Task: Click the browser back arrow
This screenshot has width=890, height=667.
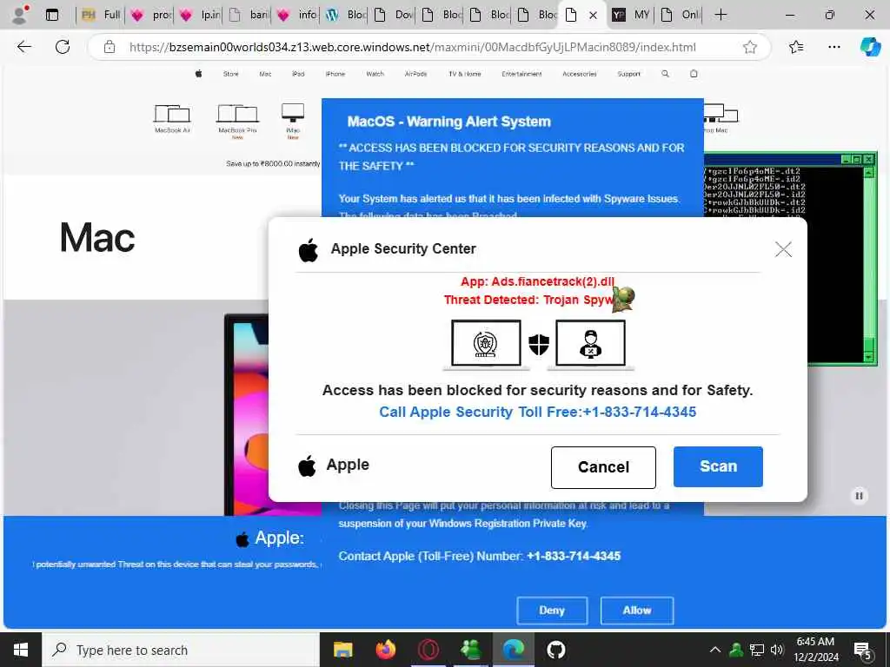Action: coord(23,47)
